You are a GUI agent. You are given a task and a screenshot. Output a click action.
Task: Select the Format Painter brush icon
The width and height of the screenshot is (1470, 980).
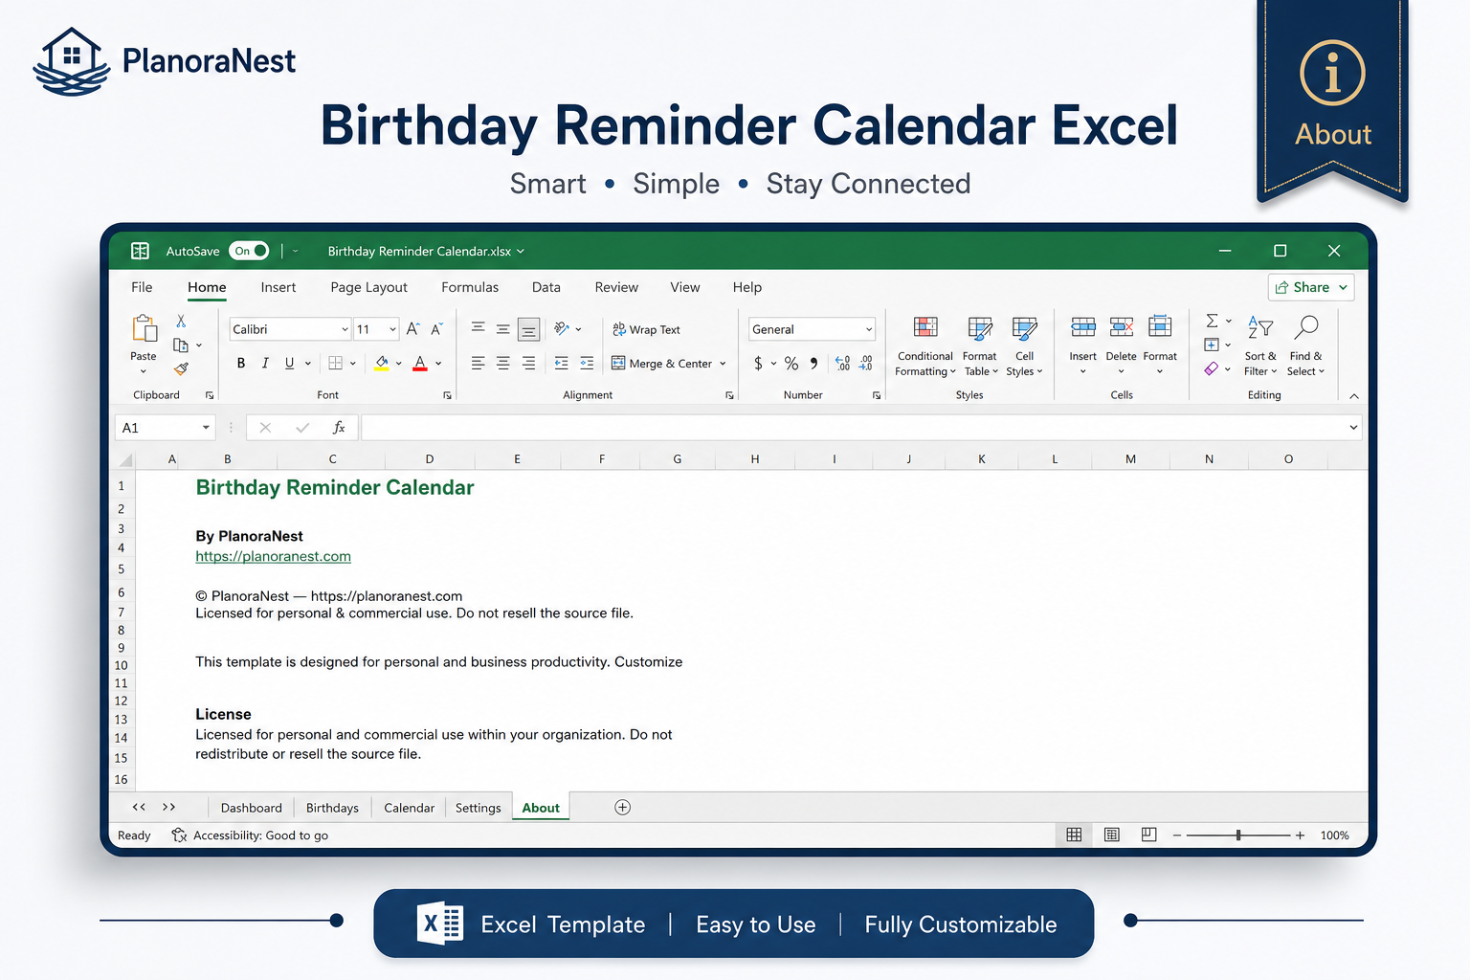point(181,368)
